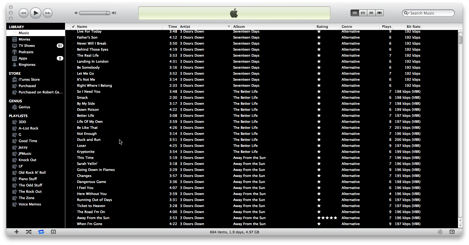Image resolution: width=469 pixels, height=245 pixels.
Task: Uncheck the song Here Without You
Action: pos(73,194)
